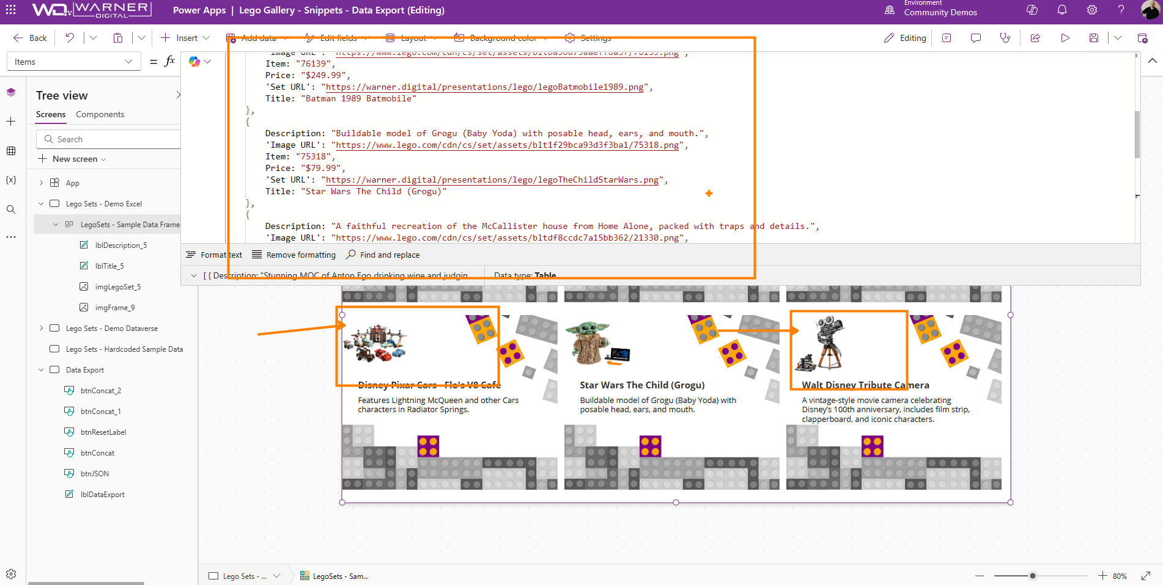Click the Tree view search field
Screen dimensions: 1163x585
[109, 139]
